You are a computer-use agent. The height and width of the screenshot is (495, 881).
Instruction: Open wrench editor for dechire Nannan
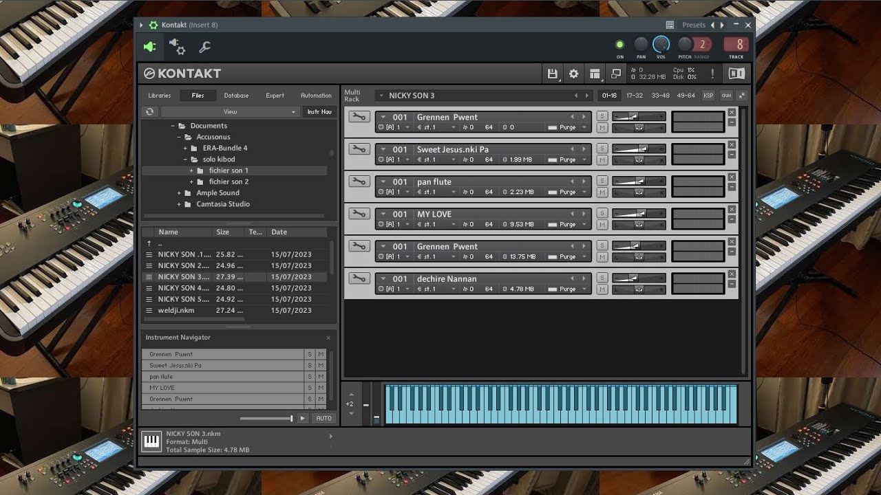point(358,278)
